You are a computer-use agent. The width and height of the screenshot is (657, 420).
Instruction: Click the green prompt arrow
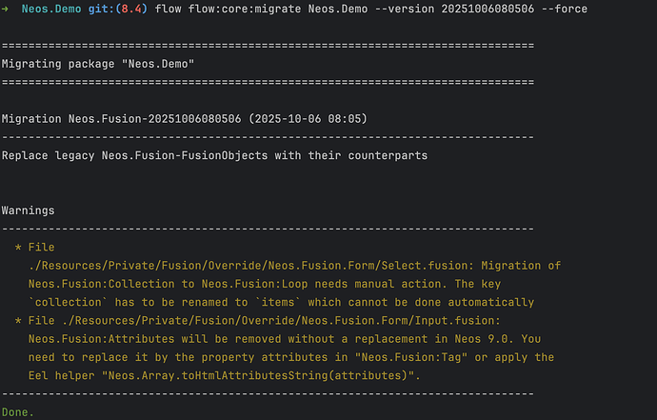7,9
